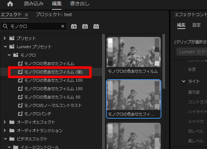Click the プリセット folder star icon
Screen dimensions: 207x149
[x=12, y=38]
